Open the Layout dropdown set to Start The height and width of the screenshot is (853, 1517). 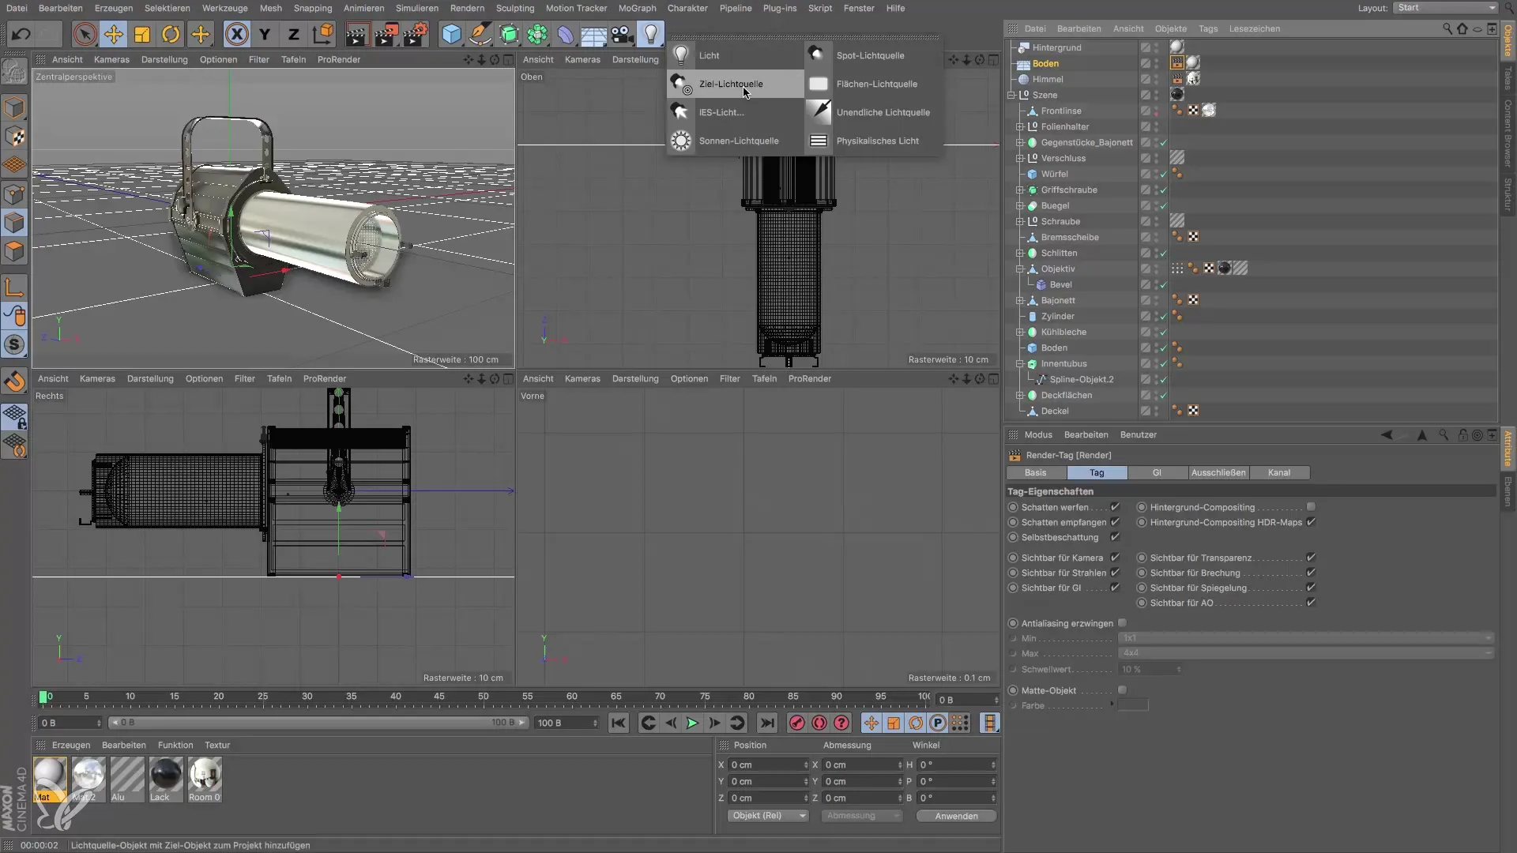point(1445,8)
